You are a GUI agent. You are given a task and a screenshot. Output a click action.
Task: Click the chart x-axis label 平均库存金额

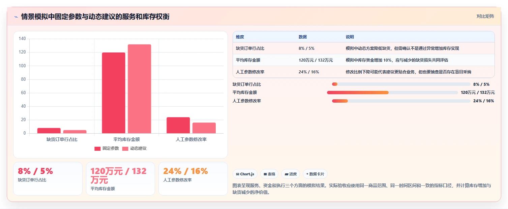126,139
